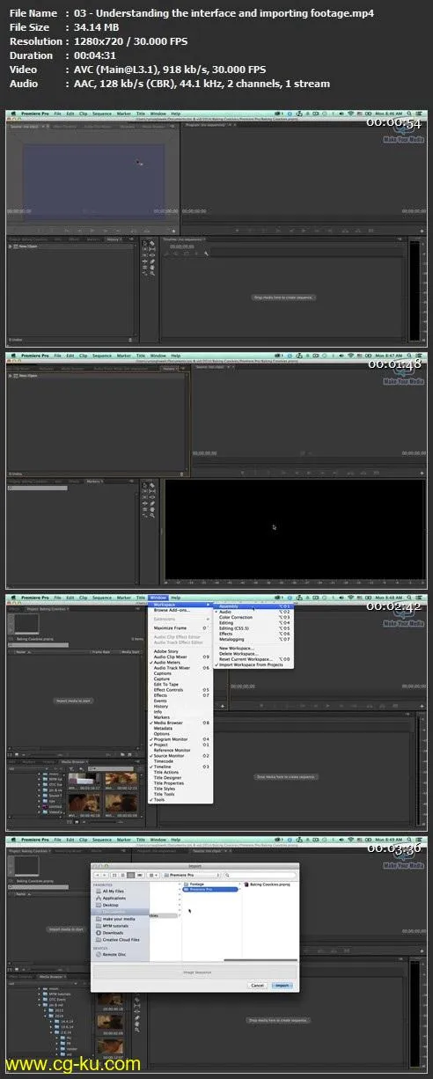Image resolution: width=433 pixels, height=1079 pixels.
Task: Open Applications in Import dialog sidebar
Action: (114, 899)
